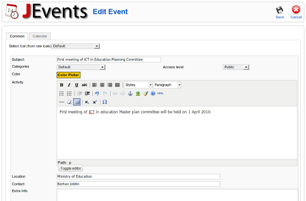Click into the Subject input field
The image size is (306, 201).
tap(109, 60)
